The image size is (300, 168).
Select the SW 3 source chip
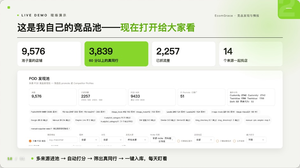click(147, 120)
